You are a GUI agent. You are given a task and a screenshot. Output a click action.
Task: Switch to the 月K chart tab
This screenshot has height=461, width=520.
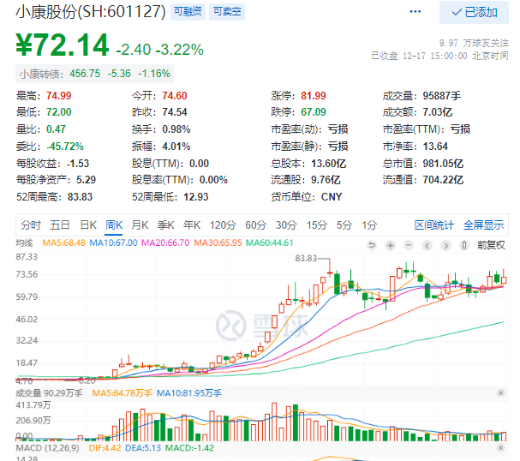[140, 225]
